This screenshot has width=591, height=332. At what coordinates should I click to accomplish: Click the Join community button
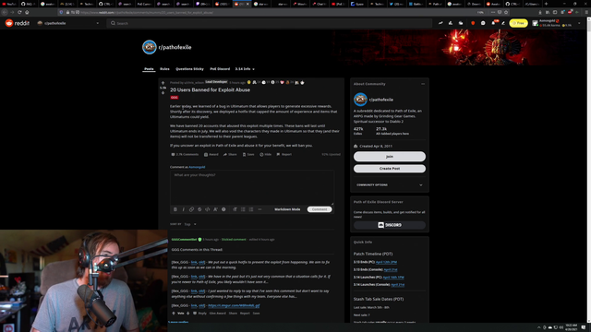click(x=390, y=156)
